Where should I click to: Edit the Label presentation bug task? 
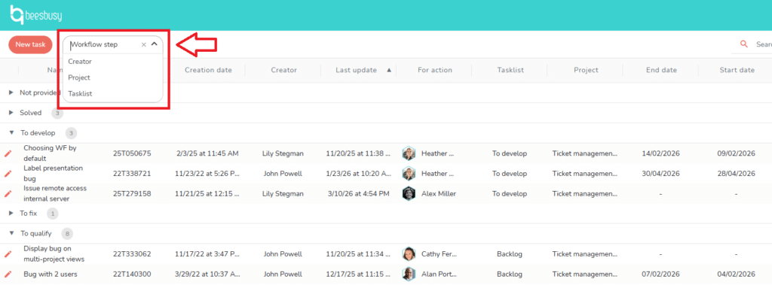(x=8, y=174)
